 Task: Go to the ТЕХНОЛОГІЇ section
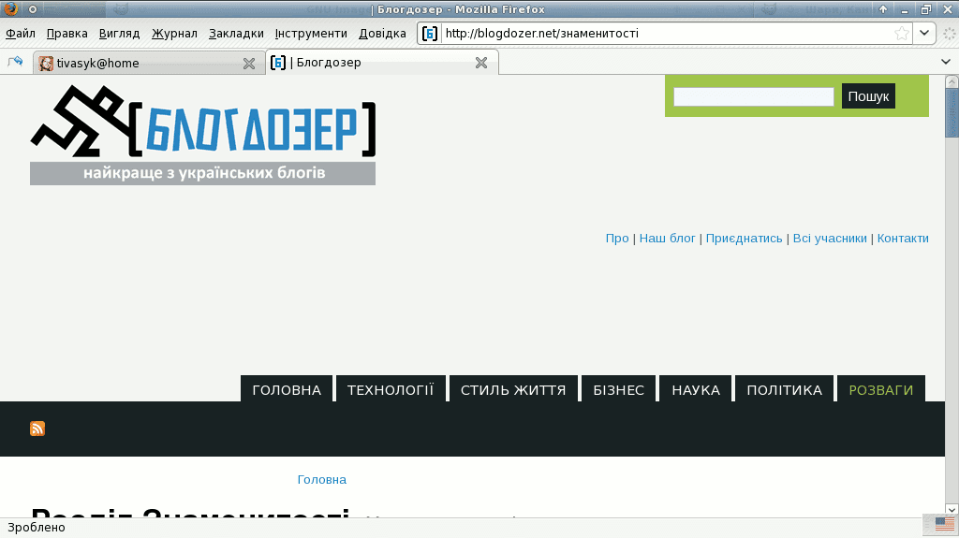[391, 389]
